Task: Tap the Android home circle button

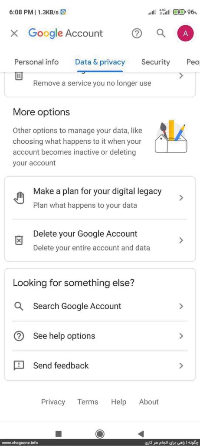Action: [x=100, y=434]
